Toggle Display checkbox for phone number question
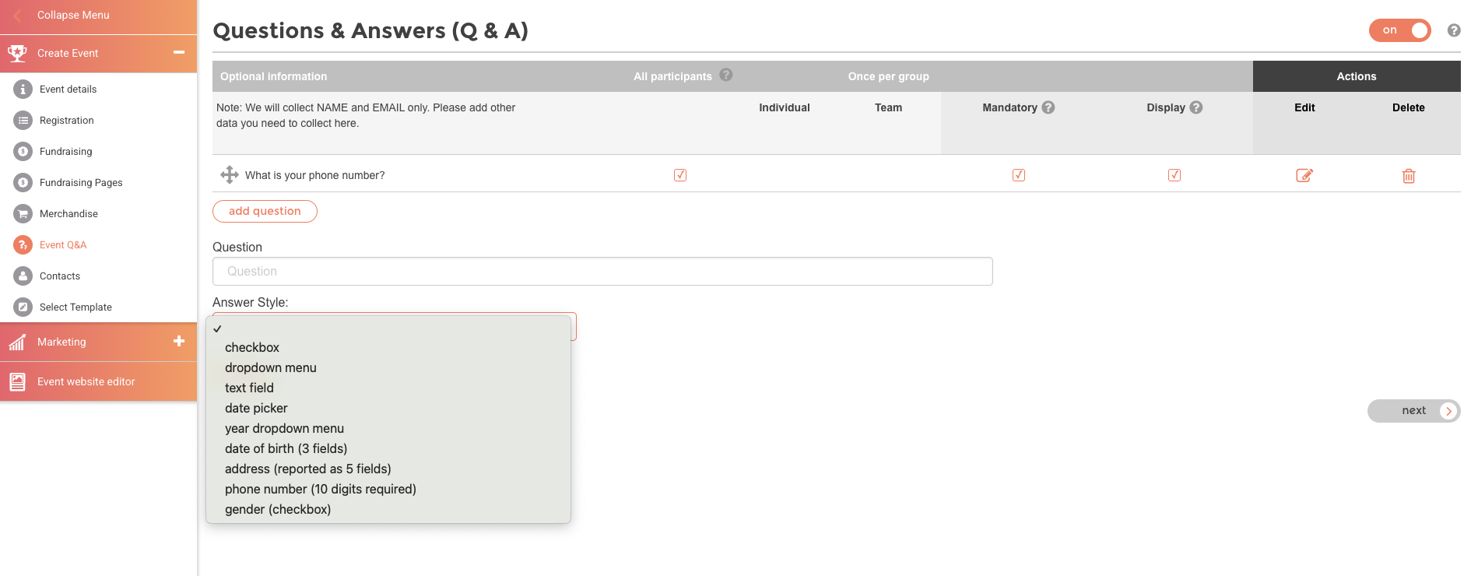 (x=1174, y=175)
